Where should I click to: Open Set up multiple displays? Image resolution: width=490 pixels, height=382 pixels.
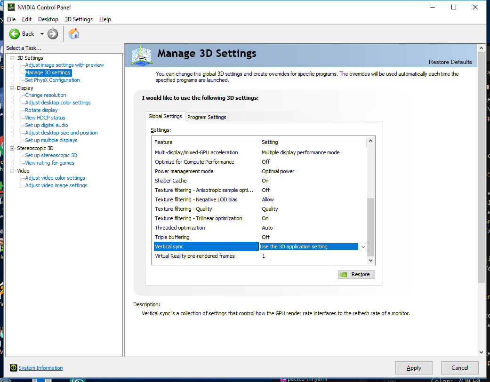pos(51,140)
